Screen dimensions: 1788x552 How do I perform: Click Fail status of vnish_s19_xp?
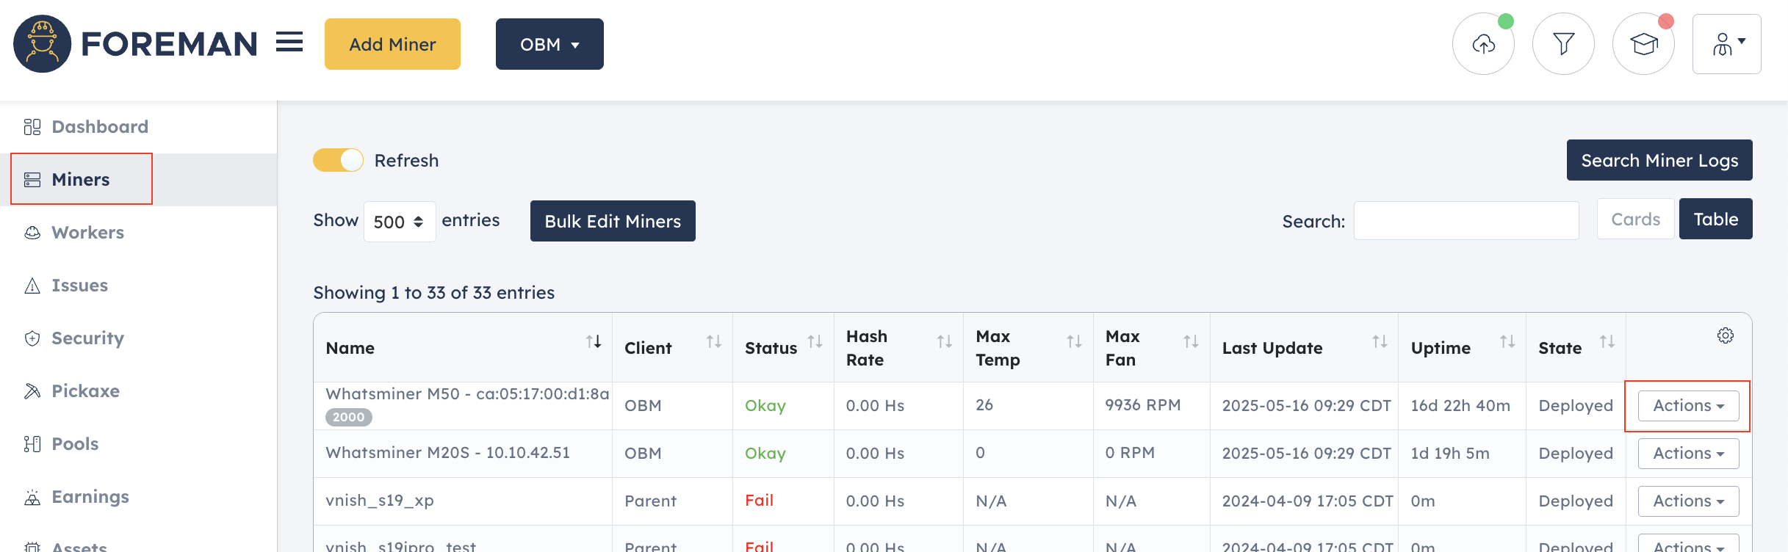pyautogui.click(x=759, y=501)
